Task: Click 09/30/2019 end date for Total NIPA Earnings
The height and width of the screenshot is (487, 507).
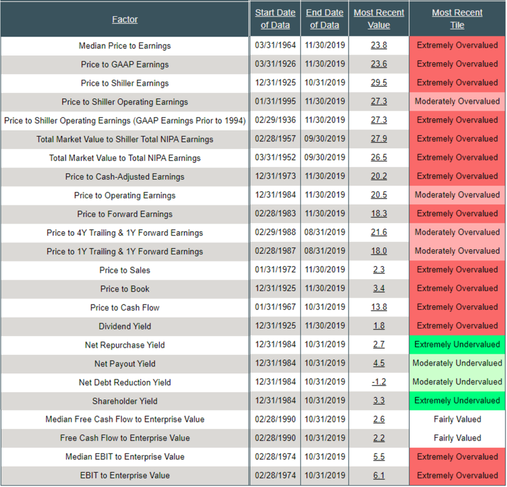Action: (x=325, y=158)
